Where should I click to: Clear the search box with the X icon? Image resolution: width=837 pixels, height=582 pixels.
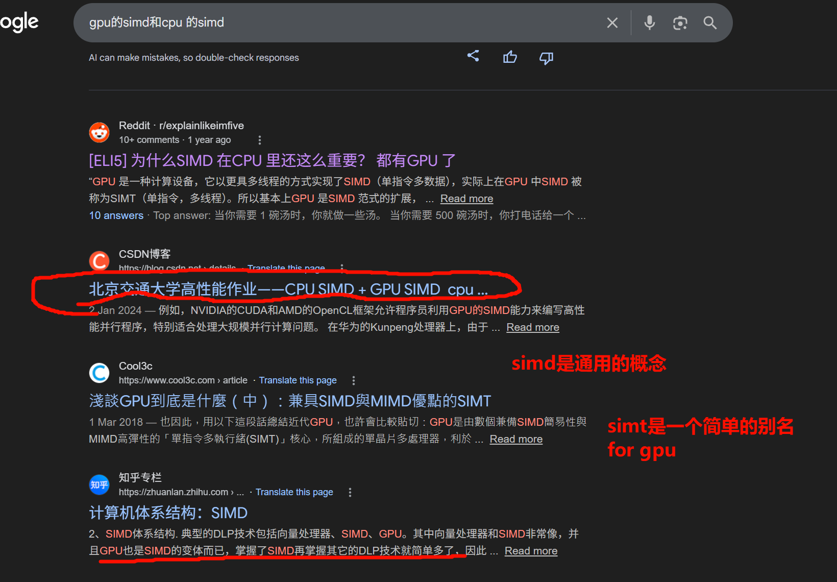click(x=612, y=22)
